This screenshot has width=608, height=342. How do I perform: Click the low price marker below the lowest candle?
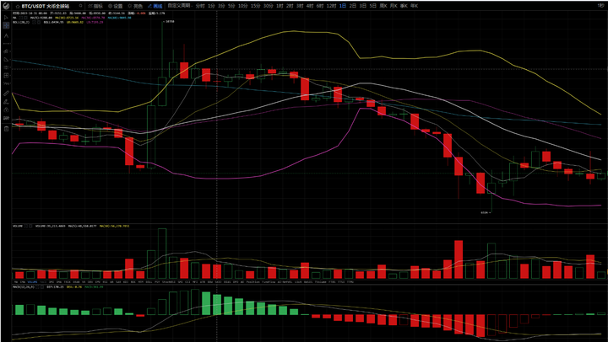[485, 212]
